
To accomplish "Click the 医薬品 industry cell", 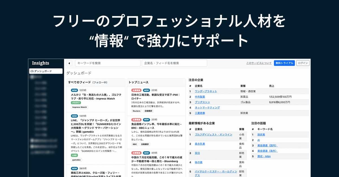I will pos(244,97).
